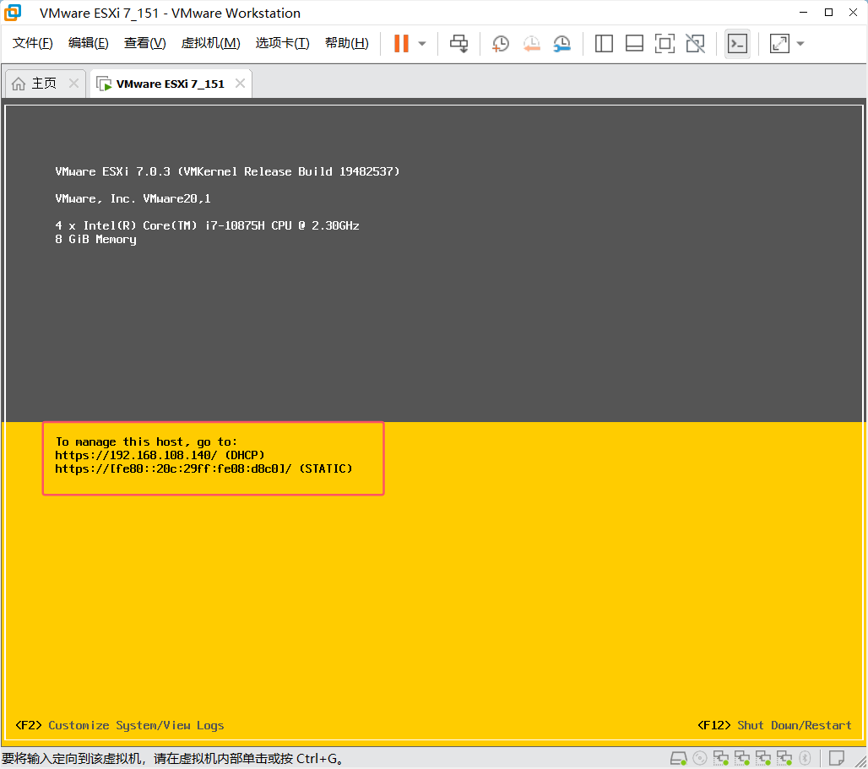
Task: Click the Ctrl+G input hint in status bar
Action: 172,758
